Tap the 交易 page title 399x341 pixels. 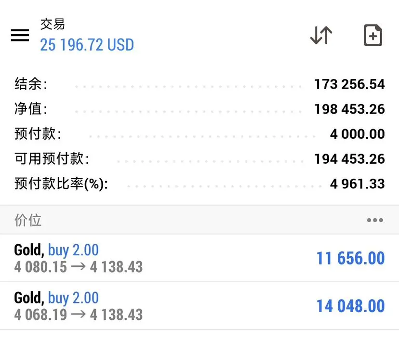point(53,25)
